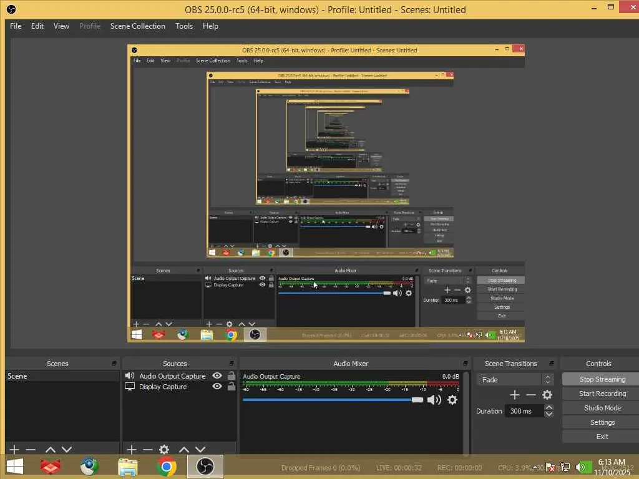639x479 pixels.
Task: Enable Studio Mode
Action: point(602,408)
